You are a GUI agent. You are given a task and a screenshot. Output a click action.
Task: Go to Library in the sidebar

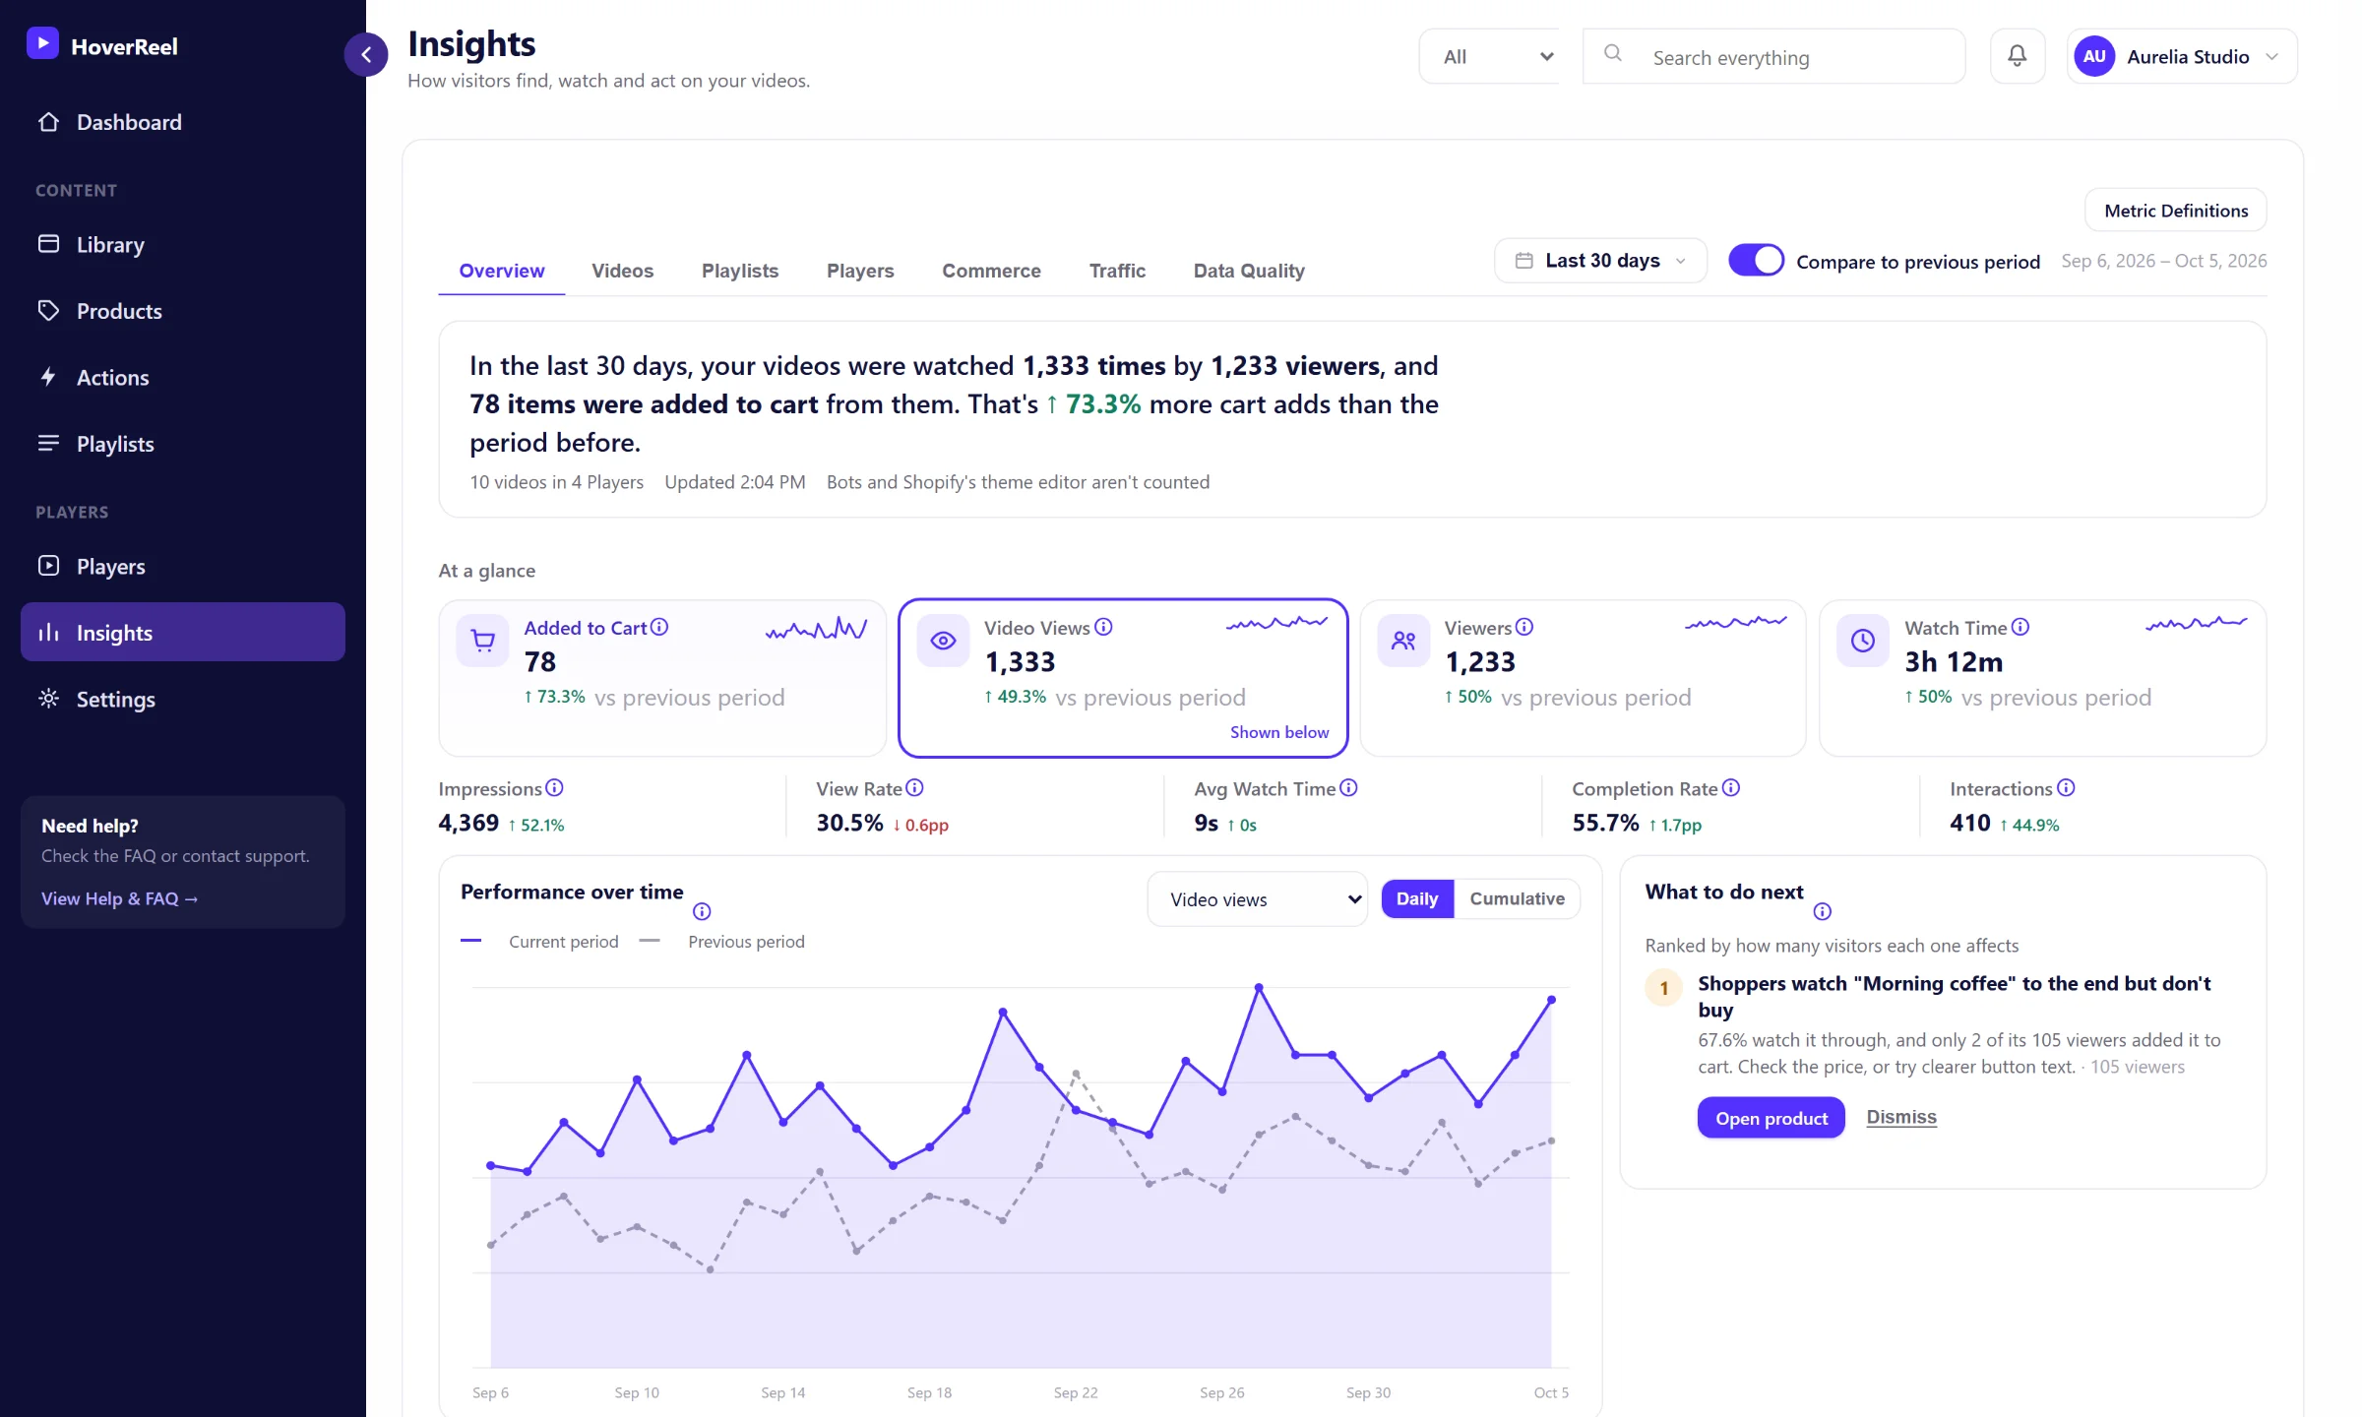tap(183, 244)
